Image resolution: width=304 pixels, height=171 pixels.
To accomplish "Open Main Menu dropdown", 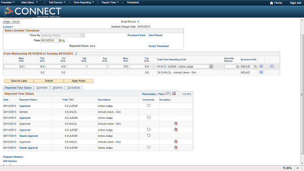I will [29, 2].
